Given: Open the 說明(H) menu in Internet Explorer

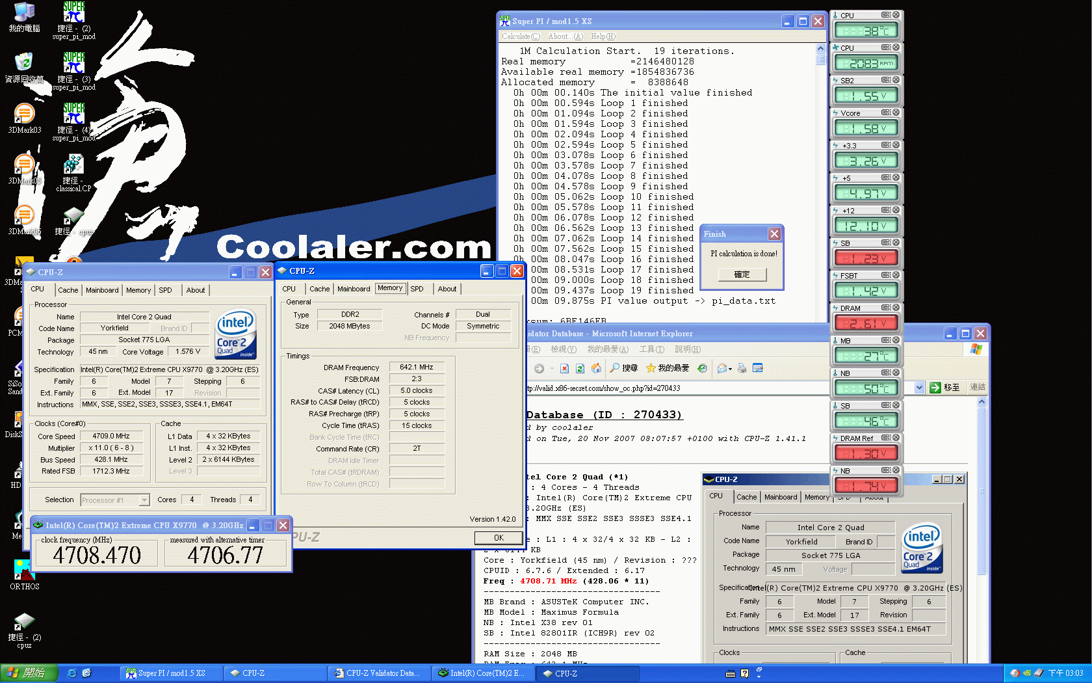Looking at the screenshot, I should click(x=687, y=349).
